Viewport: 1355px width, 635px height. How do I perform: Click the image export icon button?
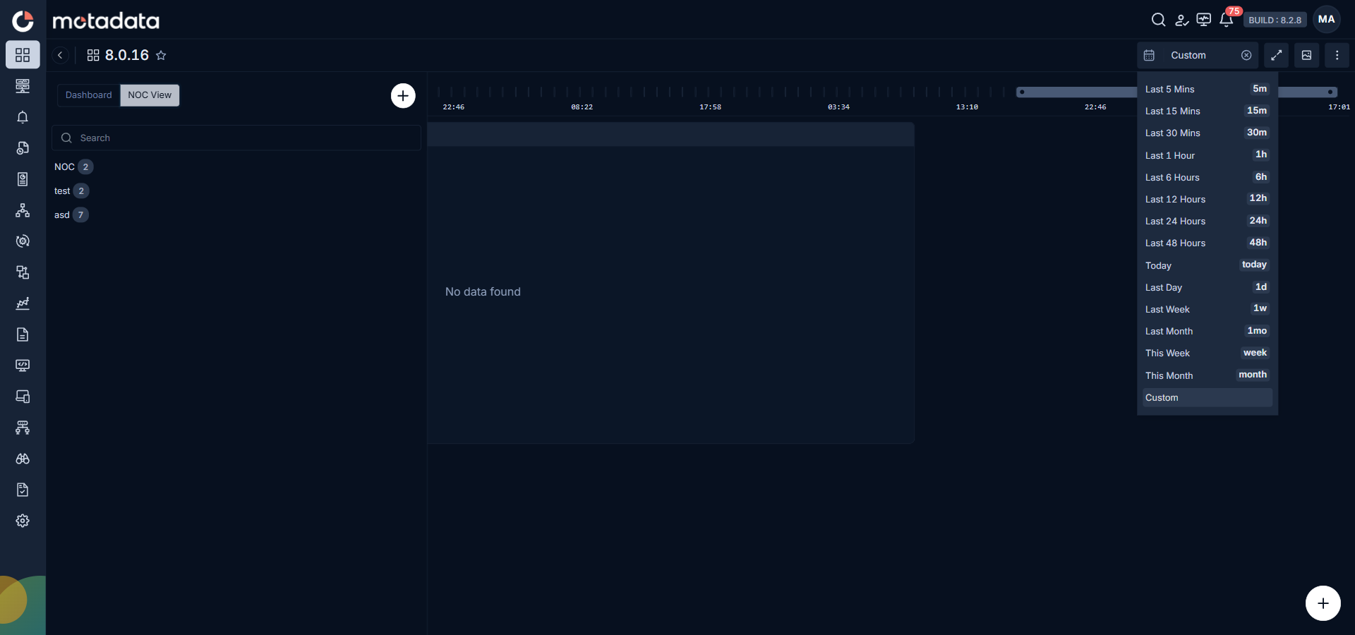[x=1307, y=55]
